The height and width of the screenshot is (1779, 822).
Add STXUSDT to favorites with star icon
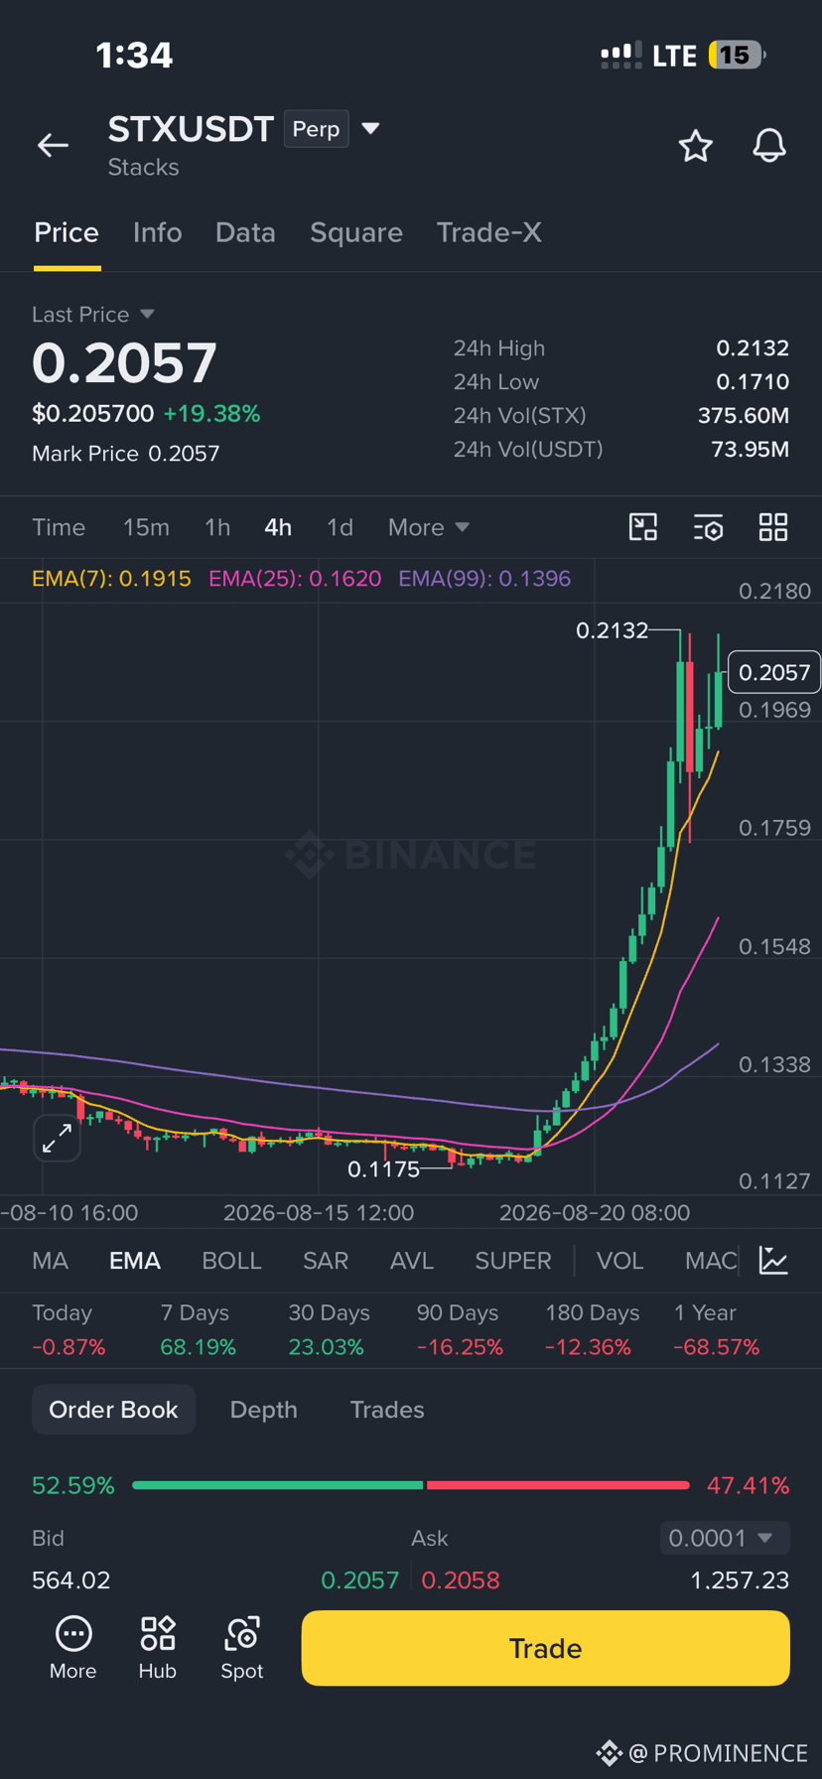point(695,146)
